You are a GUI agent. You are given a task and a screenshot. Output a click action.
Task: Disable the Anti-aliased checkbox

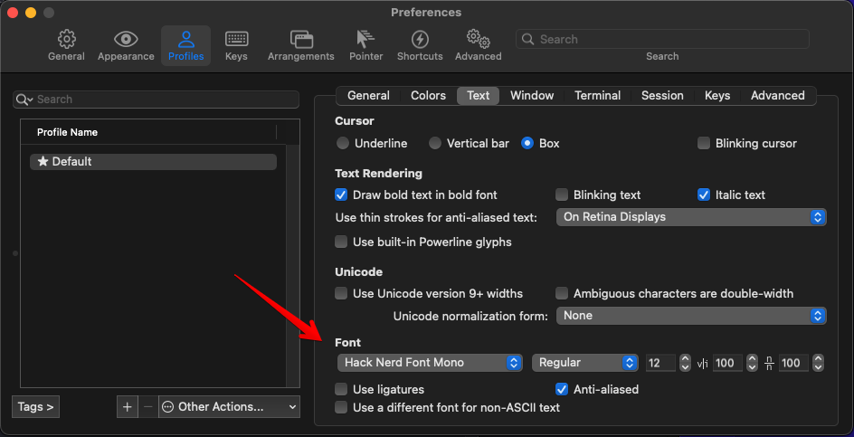coord(562,389)
